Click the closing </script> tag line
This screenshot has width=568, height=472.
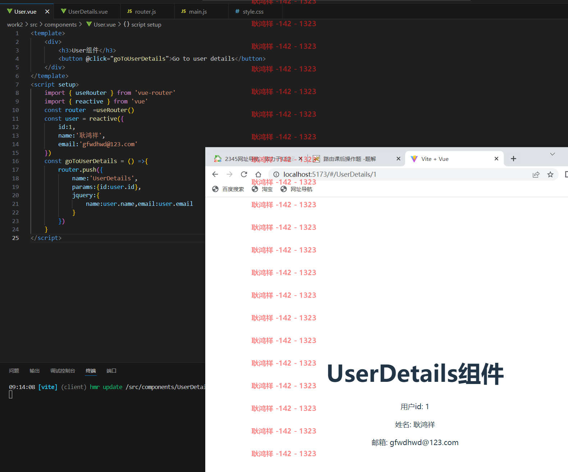(46, 238)
